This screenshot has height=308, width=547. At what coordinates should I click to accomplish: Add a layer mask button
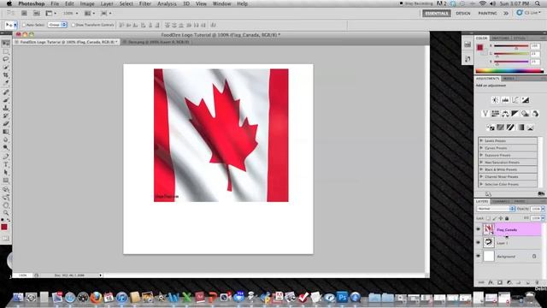coord(499,282)
